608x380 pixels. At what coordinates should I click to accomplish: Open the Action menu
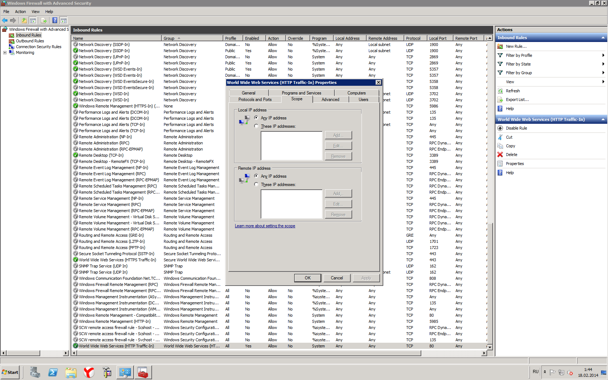pyautogui.click(x=20, y=12)
